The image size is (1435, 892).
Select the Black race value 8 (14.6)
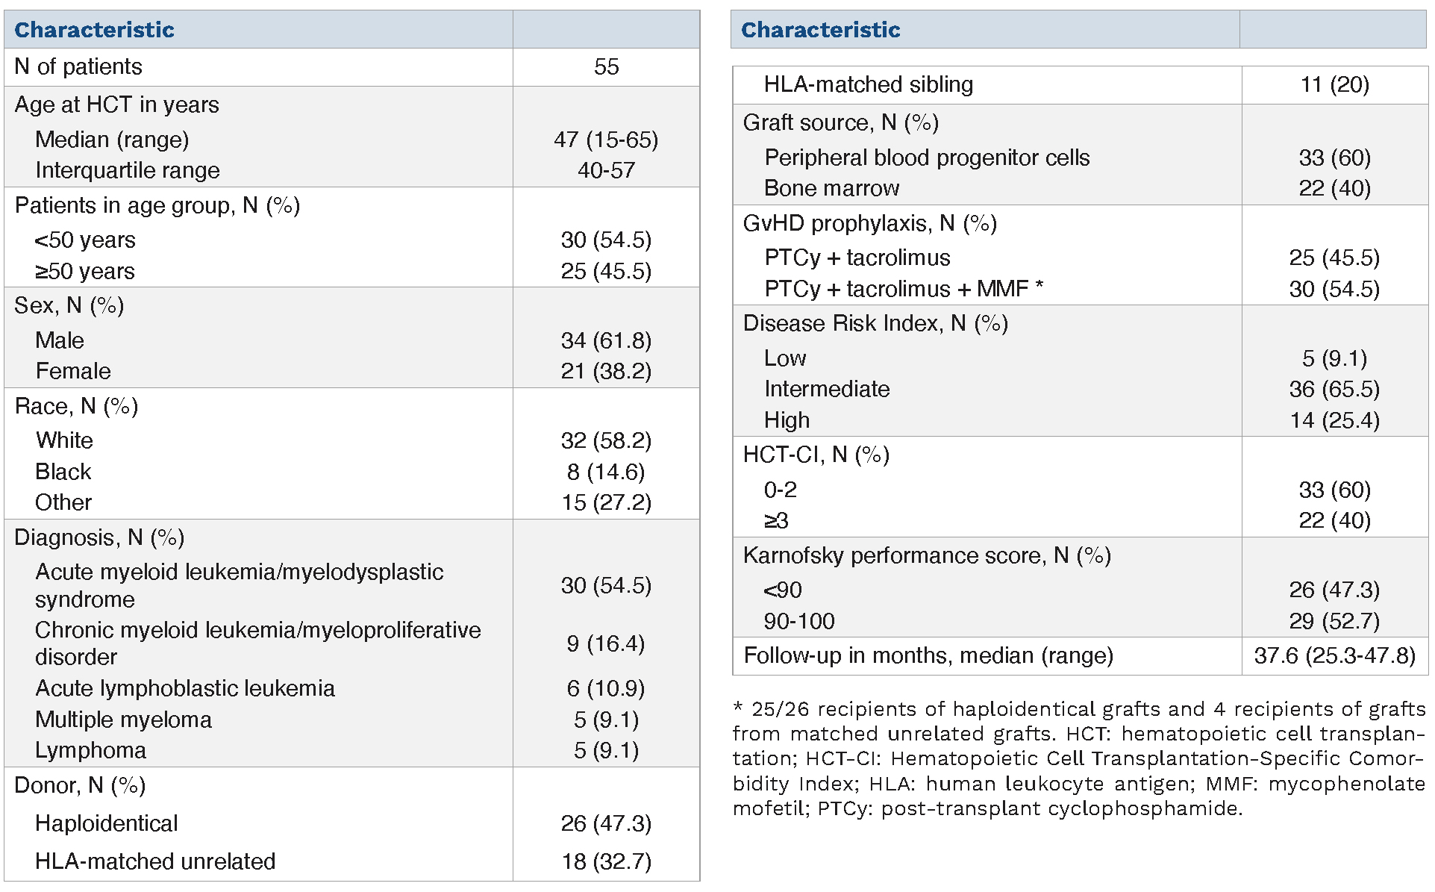[606, 472]
